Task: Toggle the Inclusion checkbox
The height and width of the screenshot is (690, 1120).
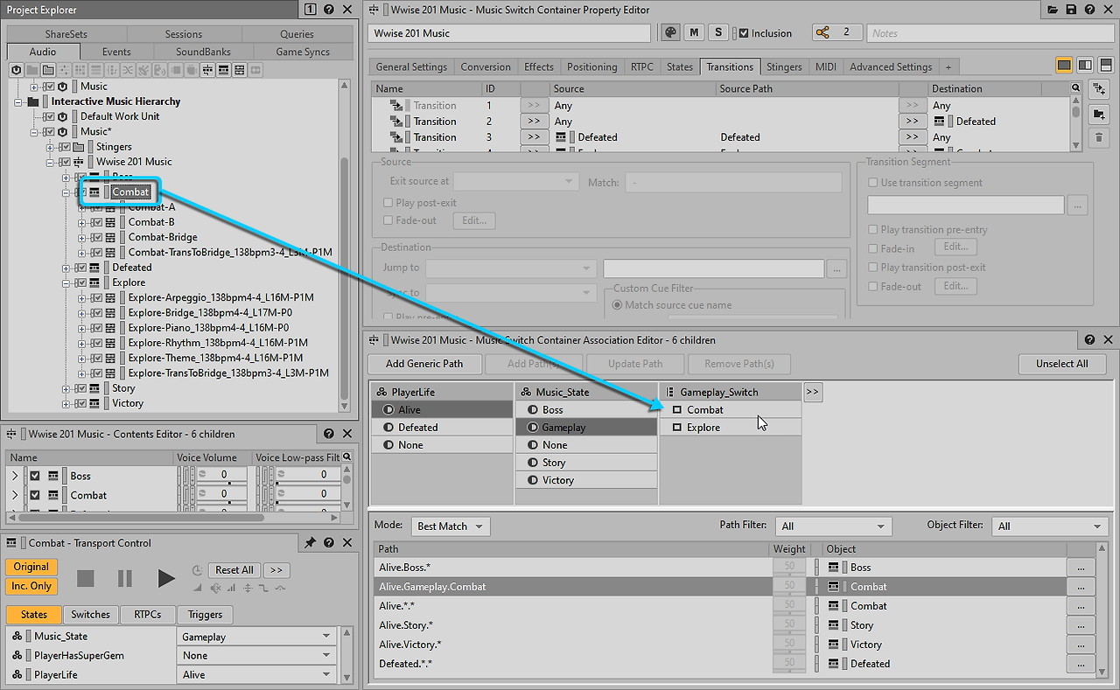Action: (x=744, y=33)
